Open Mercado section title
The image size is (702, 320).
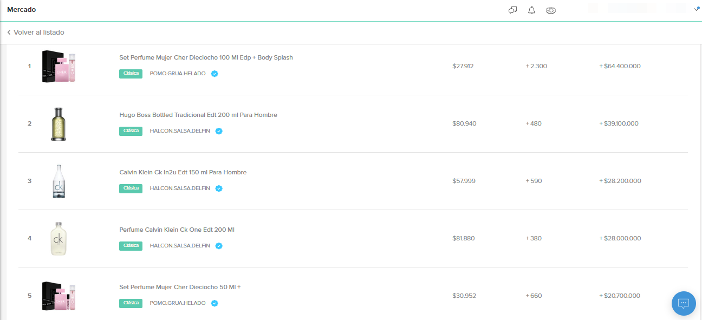(22, 10)
